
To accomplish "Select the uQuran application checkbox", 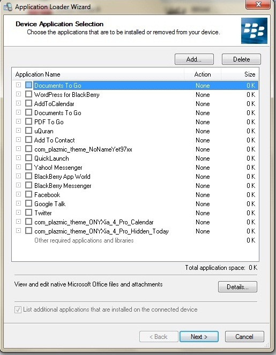I will tap(28, 131).
